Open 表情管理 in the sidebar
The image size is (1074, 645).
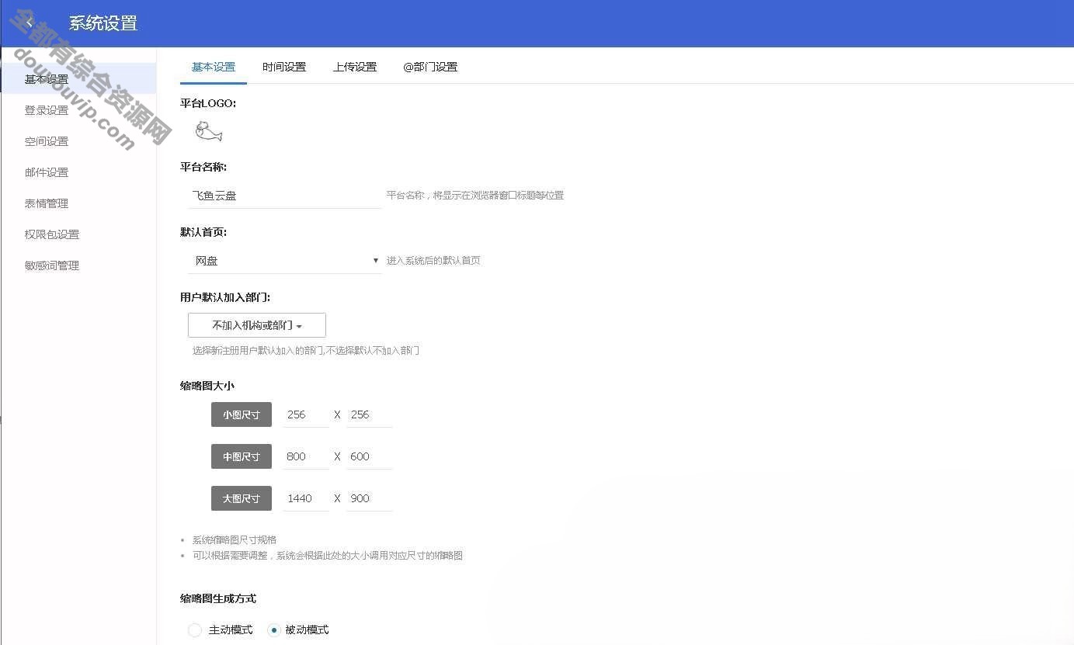click(78, 203)
